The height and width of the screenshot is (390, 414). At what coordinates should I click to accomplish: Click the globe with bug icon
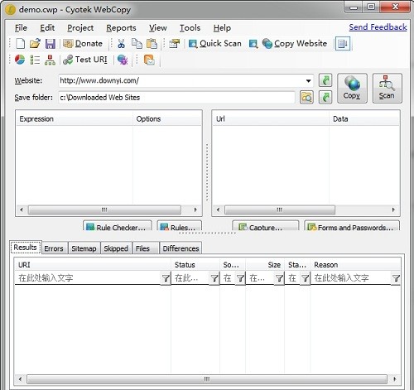(123, 60)
